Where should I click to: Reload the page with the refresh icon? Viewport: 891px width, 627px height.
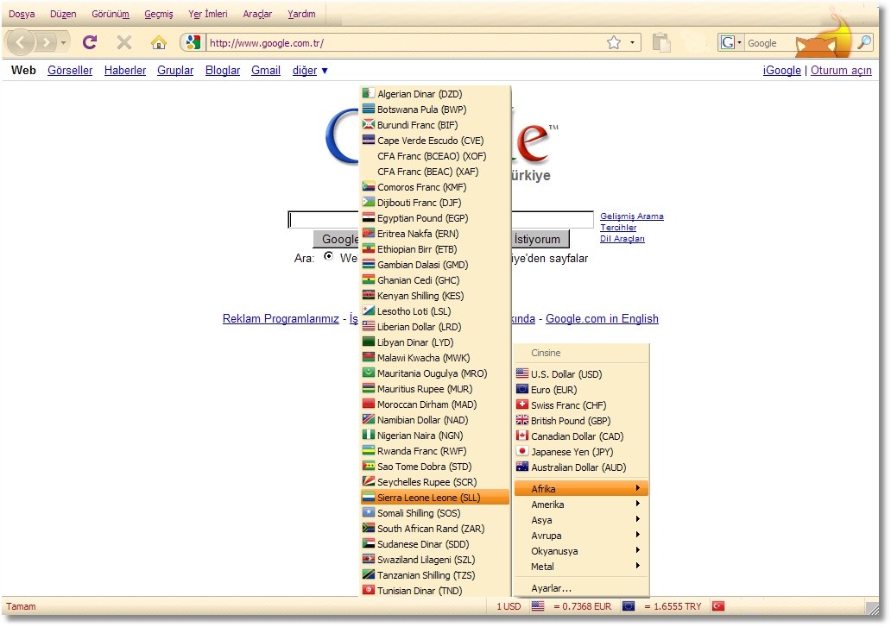tap(90, 42)
